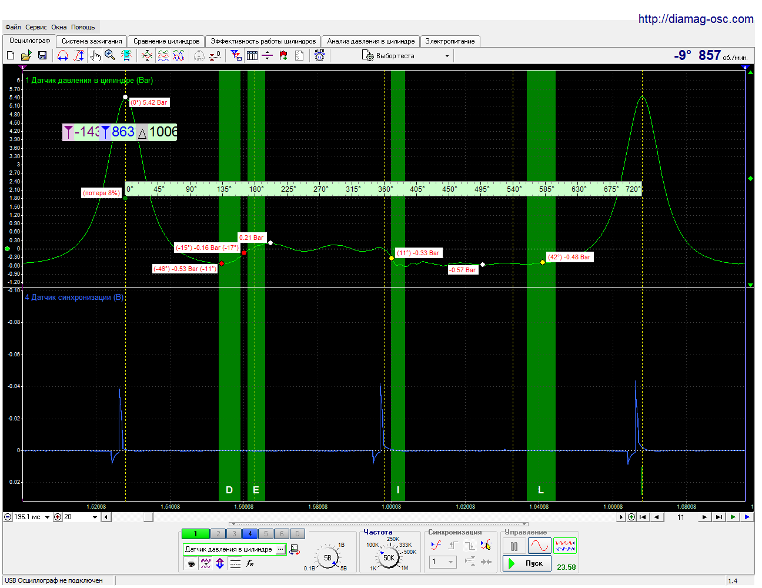Toggle channel 6 button
762x588 pixels.
pyautogui.click(x=282, y=534)
